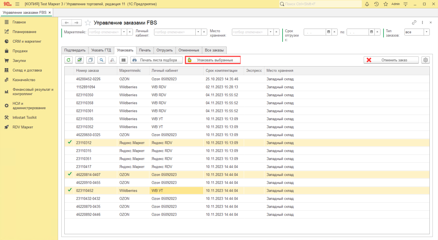Expand the Личный кабинет filter dropdown
This screenshot has height=240, width=438.
198,32
